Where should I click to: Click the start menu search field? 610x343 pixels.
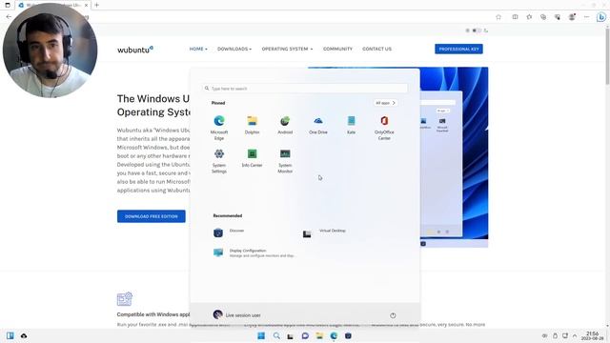(x=305, y=89)
